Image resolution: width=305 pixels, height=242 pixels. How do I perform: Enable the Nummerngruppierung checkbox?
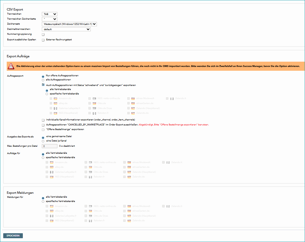43,34
